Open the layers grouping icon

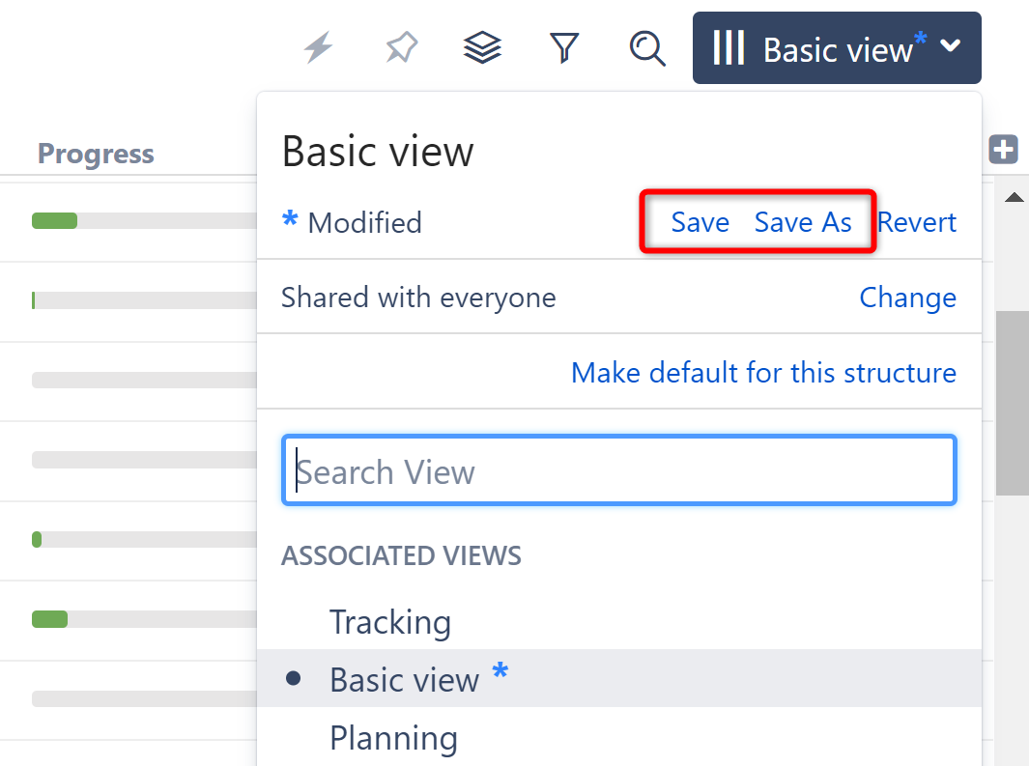point(481,47)
